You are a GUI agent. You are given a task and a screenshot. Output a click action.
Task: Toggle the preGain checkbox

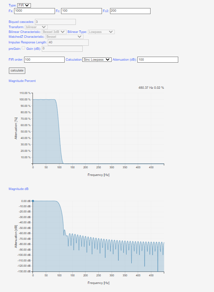[23, 48]
